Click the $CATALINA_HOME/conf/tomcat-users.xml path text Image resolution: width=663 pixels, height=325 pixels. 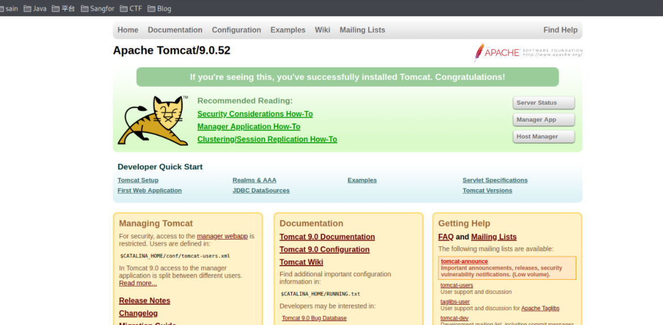point(175,256)
